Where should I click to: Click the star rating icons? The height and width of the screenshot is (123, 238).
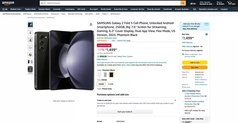[x=102, y=40]
